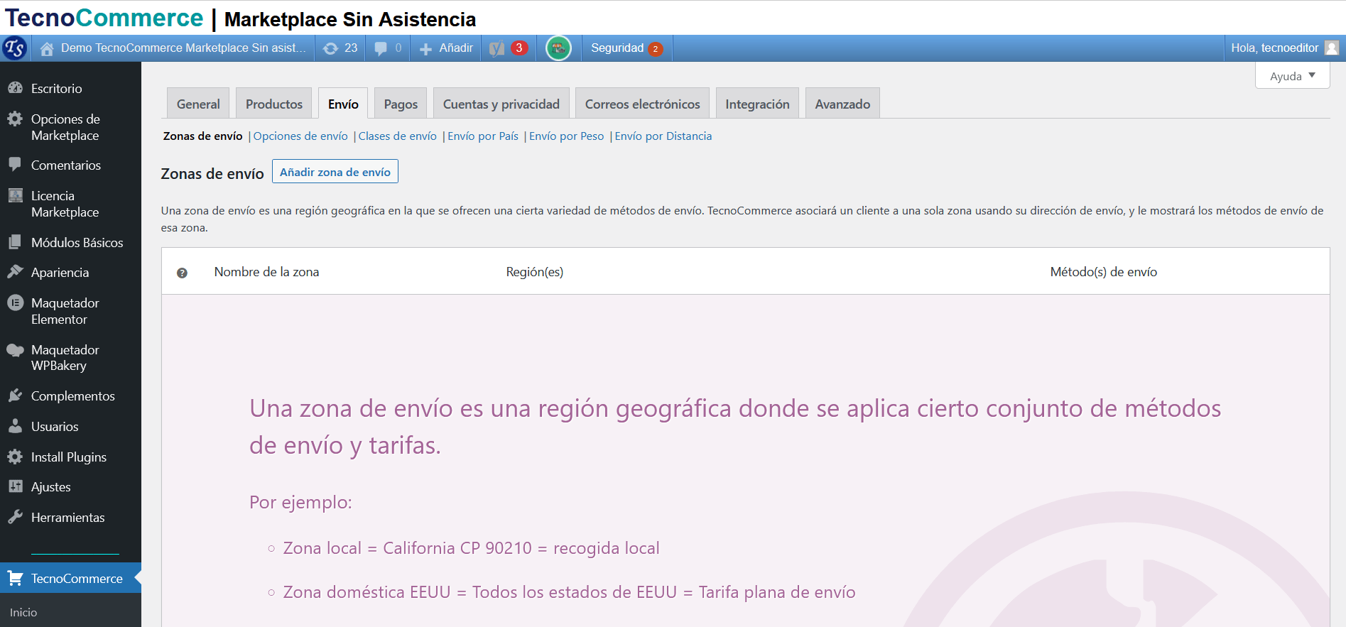Click the Maquetador WPBakery cloud icon
The image size is (1346, 627).
coord(15,349)
